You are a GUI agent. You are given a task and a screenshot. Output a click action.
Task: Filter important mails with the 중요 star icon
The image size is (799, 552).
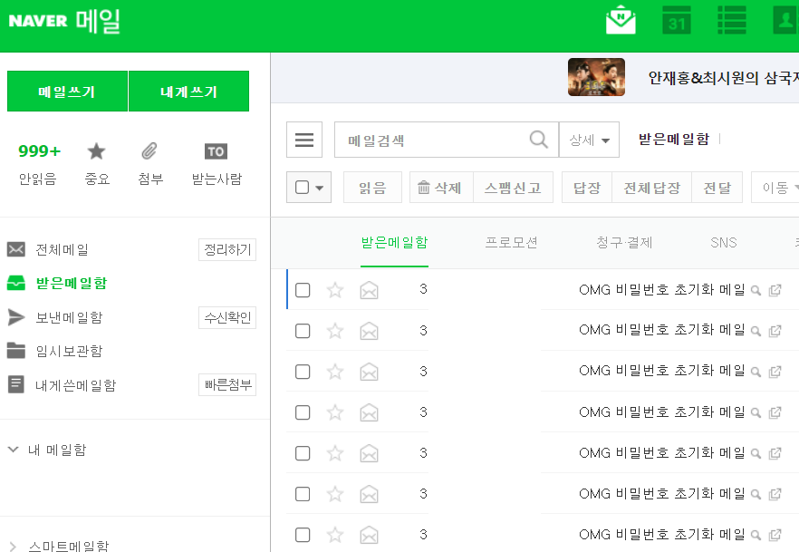97,164
